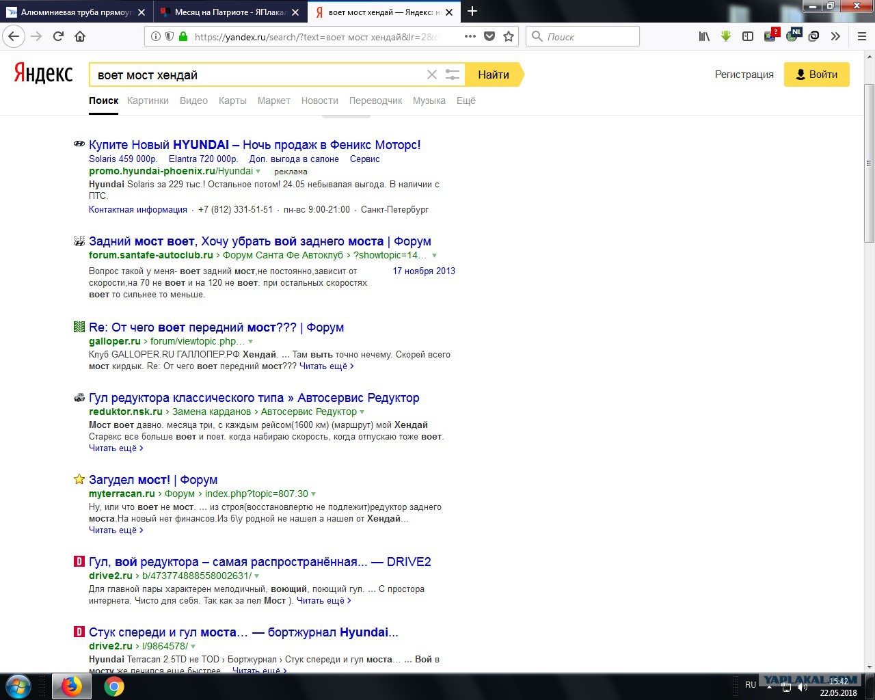This screenshot has height=700, width=875.
Task: Focus the browser Поиск search box
Action: tap(582, 36)
